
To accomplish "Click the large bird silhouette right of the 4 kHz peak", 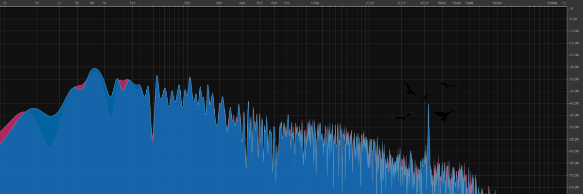I will pyautogui.click(x=444, y=114).
